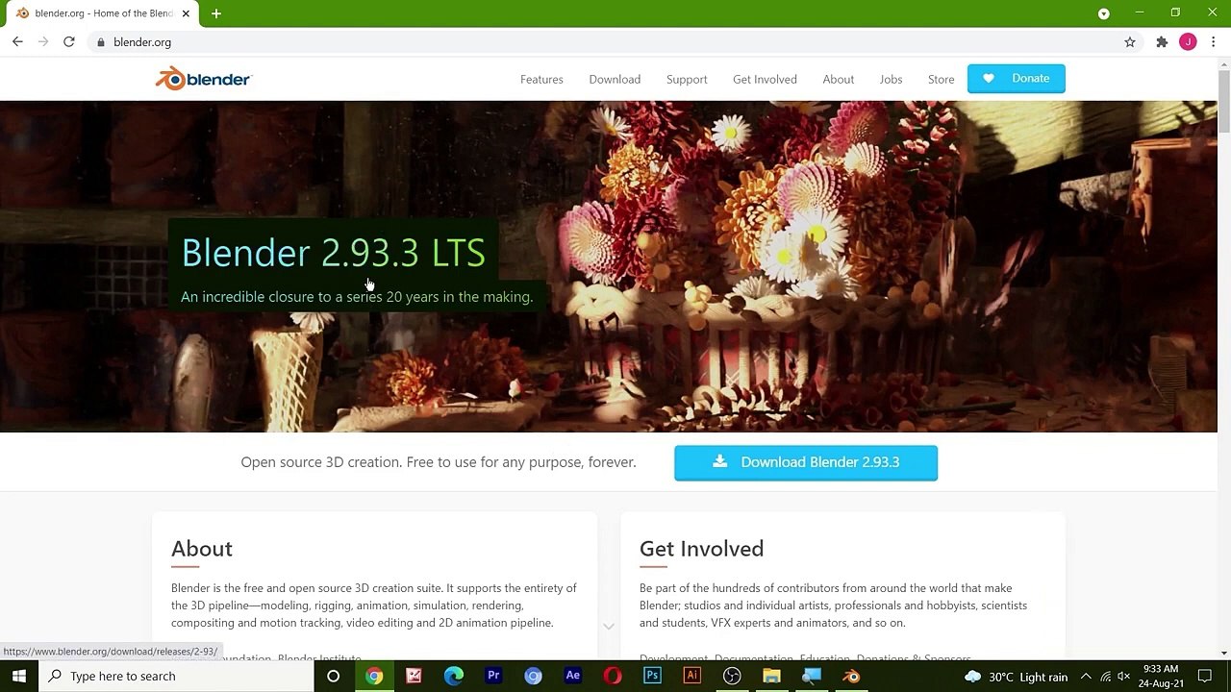Show hidden system tray icons chevron
This screenshot has width=1231, height=692.
click(x=1086, y=677)
